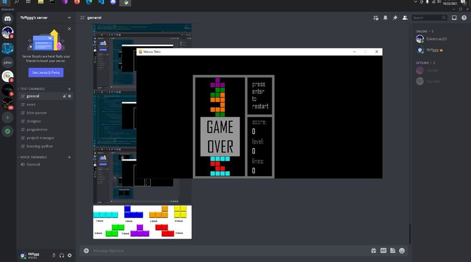
Task: Click system clock date 10/22/2021
Action: (450, 4)
